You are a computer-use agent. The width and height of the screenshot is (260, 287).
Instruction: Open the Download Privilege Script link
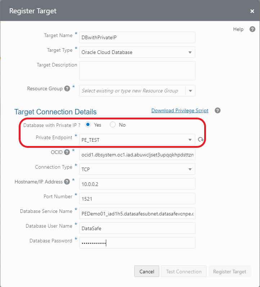click(x=180, y=111)
